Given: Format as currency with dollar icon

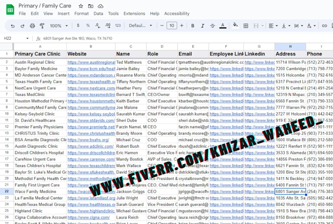Looking at the screenshot, I should (78, 25).
